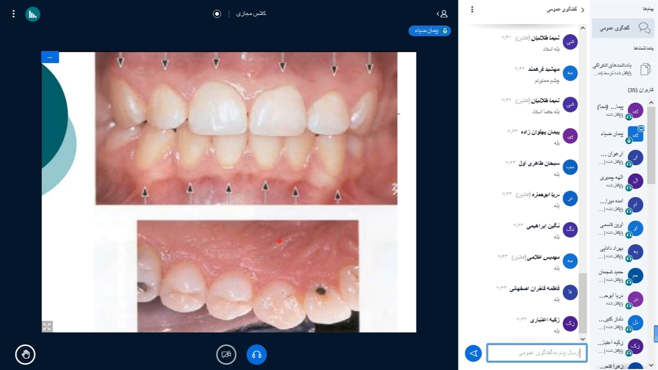The image size is (658, 370).
Task: Click the poll statistics icon in header
Action: 33,14
